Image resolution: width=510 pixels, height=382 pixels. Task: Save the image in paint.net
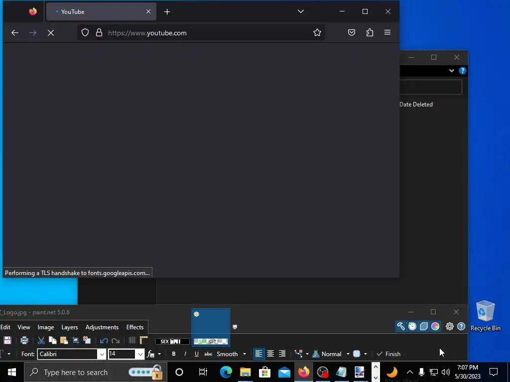(7, 340)
